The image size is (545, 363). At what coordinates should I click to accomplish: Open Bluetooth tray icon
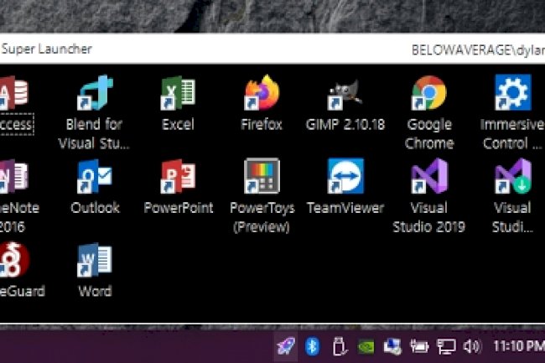[x=312, y=345]
